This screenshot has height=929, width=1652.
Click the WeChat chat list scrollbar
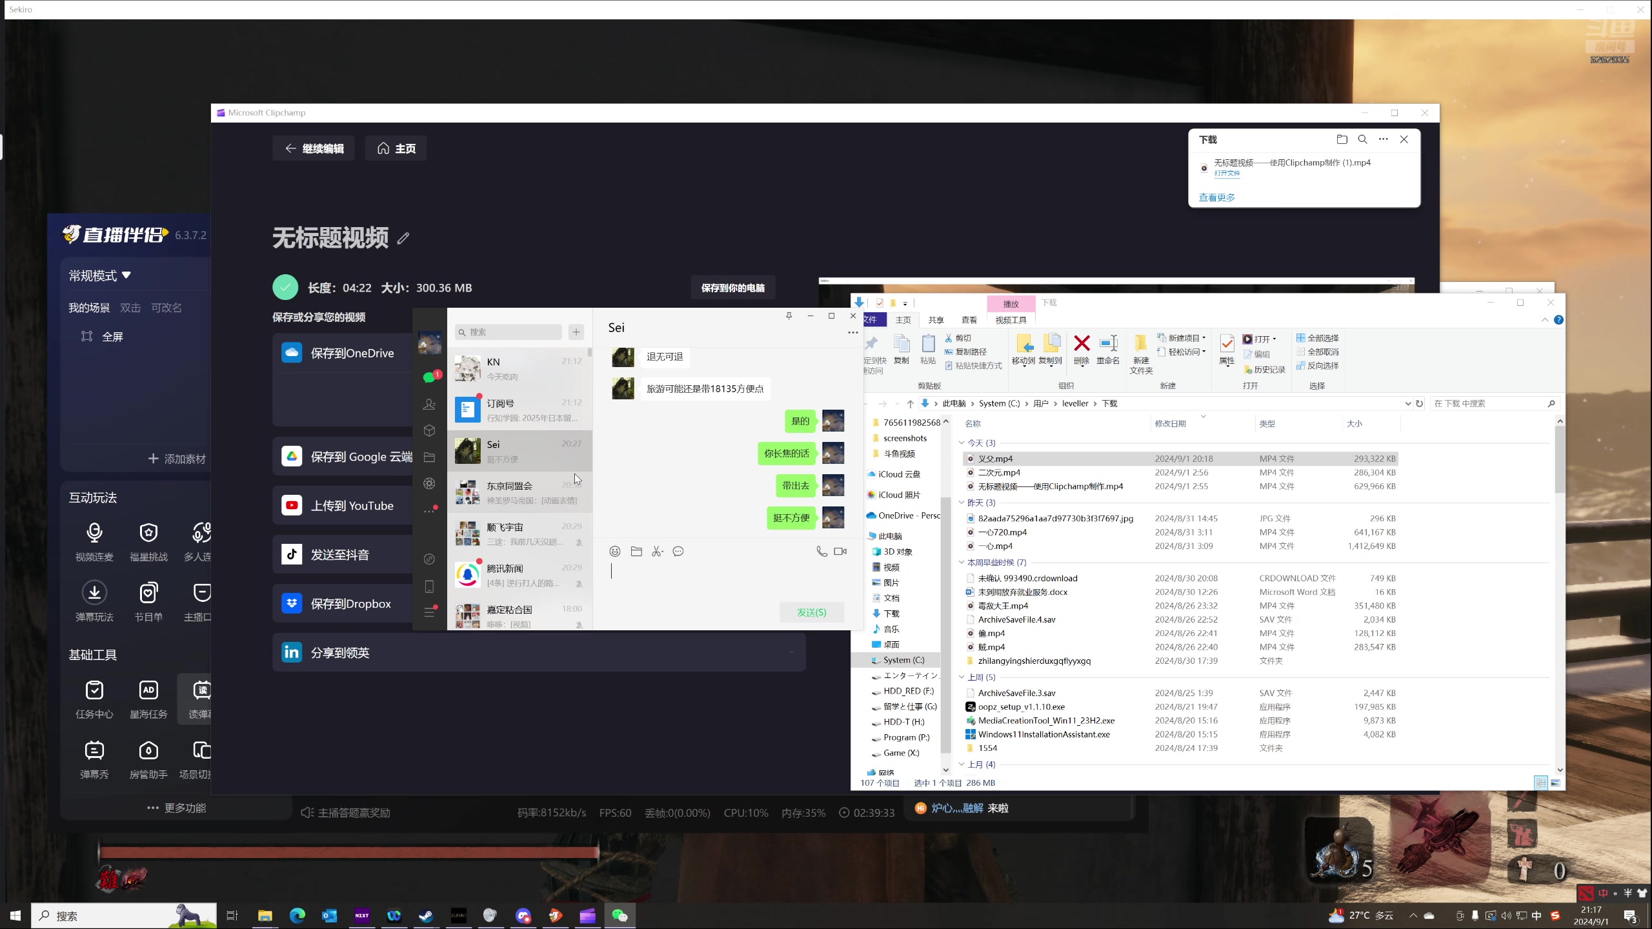(590, 352)
